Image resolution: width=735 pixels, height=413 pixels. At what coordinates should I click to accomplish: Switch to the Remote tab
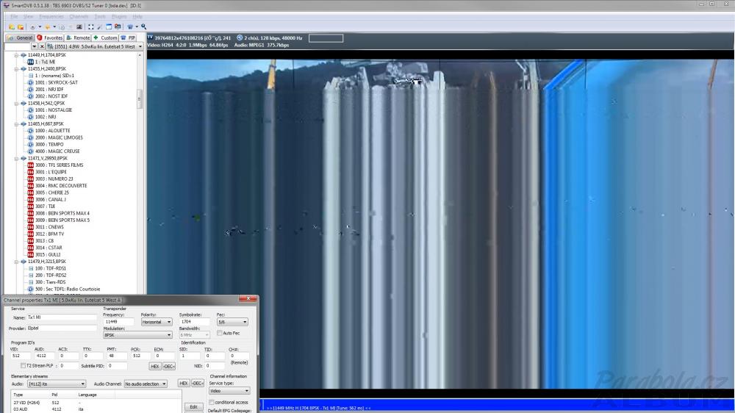[x=78, y=37]
